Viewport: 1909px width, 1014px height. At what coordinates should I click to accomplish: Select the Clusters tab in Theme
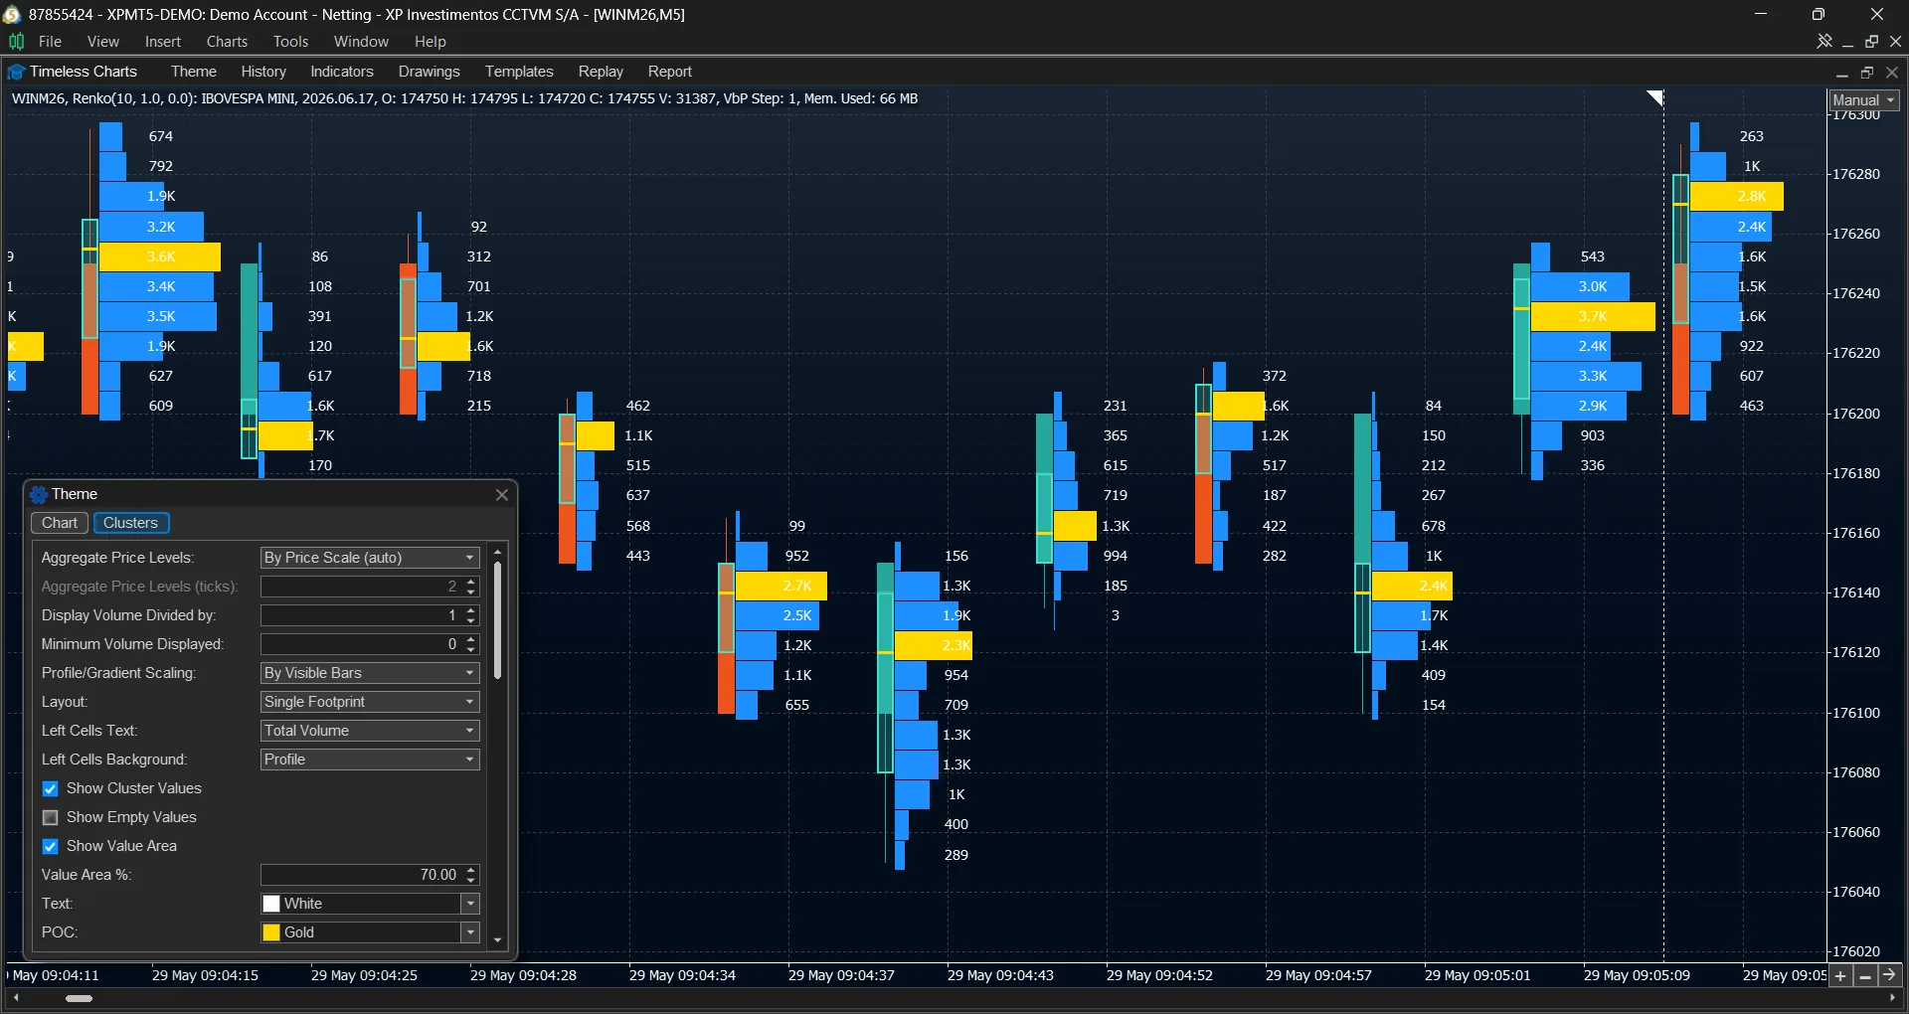(130, 523)
